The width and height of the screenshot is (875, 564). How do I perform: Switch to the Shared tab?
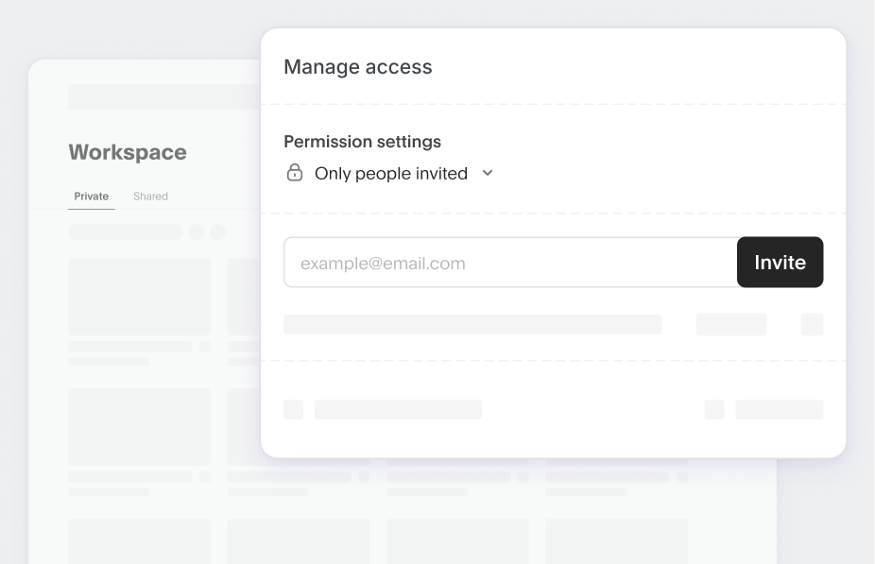tap(150, 196)
